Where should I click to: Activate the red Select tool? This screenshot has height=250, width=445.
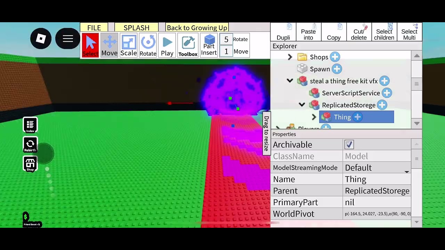tap(90, 45)
